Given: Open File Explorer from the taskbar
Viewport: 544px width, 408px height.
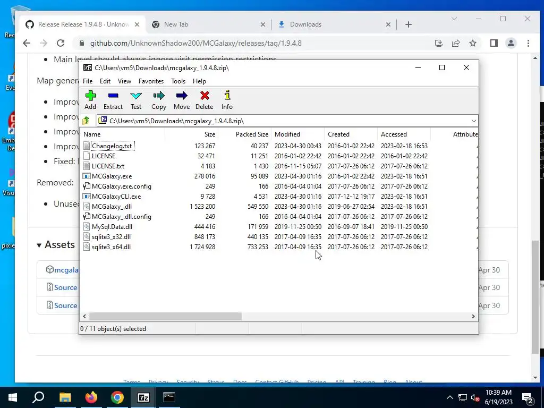Looking at the screenshot, I should [65, 397].
